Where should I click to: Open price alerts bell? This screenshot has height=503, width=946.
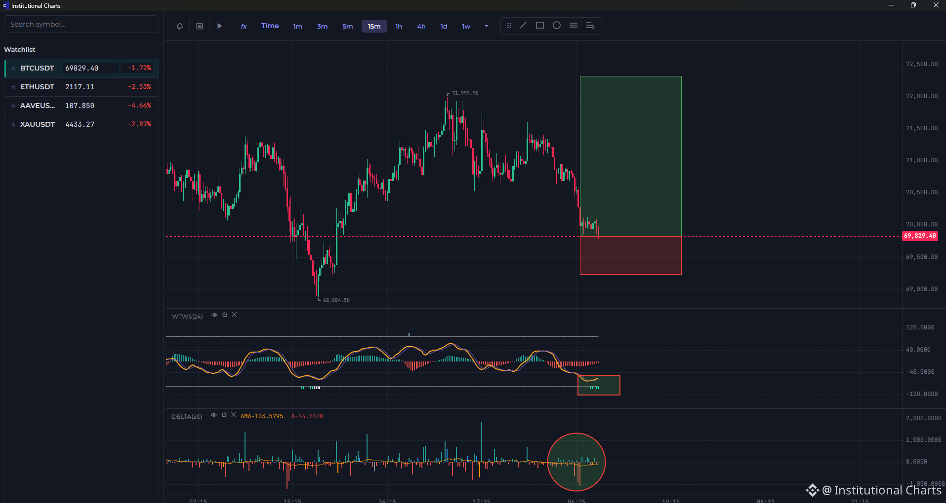tap(180, 26)
